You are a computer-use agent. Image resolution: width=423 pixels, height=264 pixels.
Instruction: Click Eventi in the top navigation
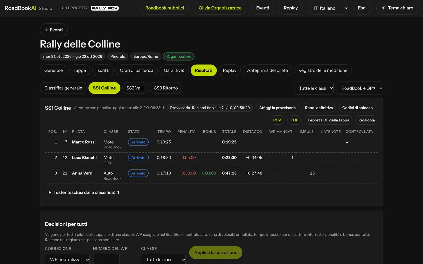pyautogui.click(x=263, y=8)
